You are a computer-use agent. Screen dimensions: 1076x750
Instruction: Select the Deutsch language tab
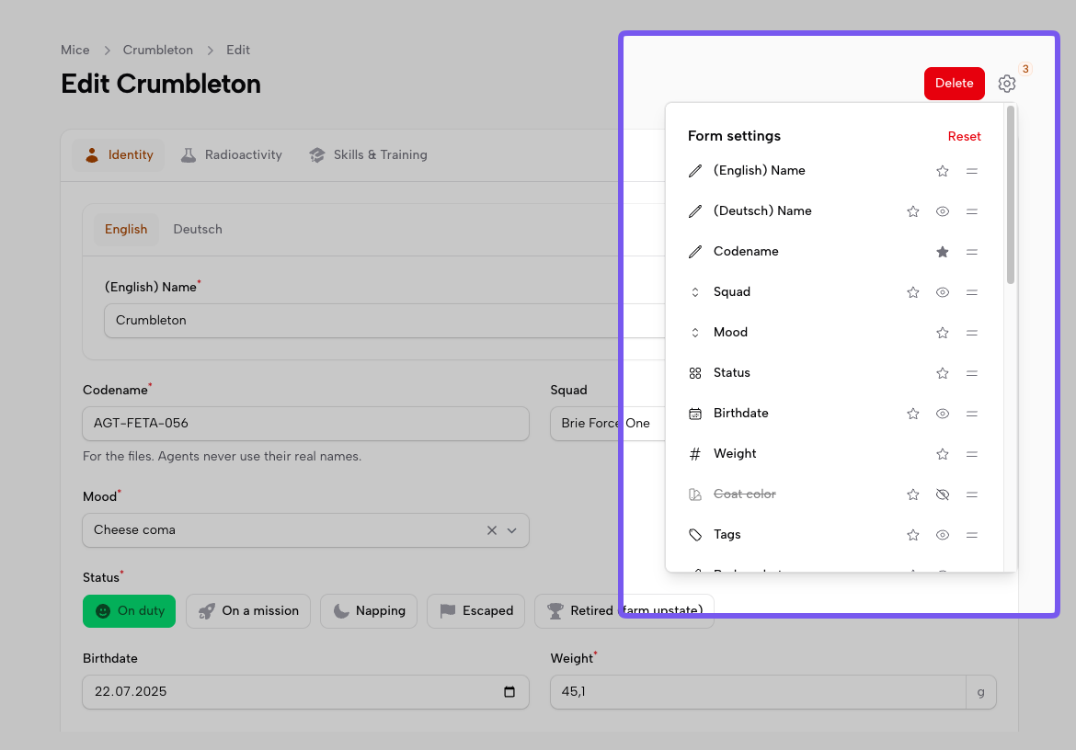pos(198,230)
